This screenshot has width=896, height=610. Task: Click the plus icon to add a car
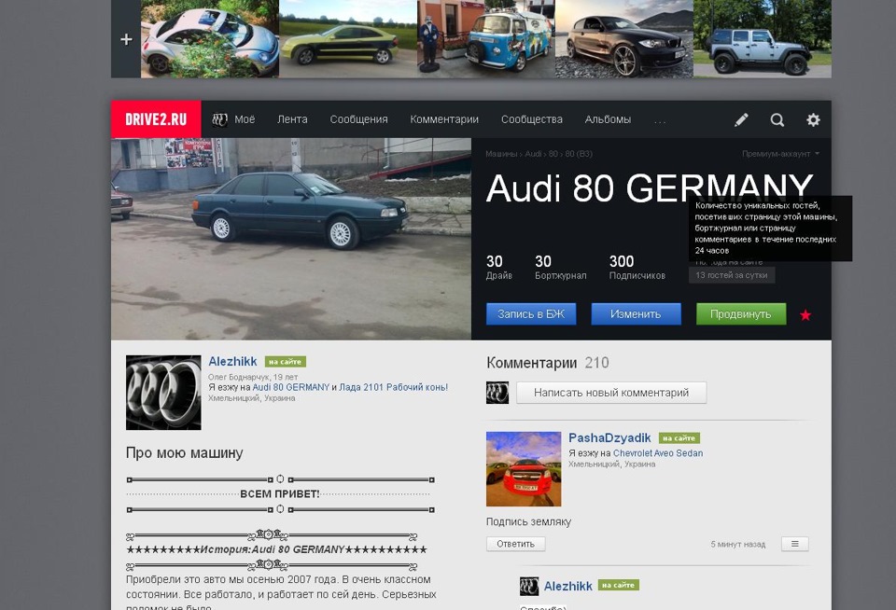[126, 39]
